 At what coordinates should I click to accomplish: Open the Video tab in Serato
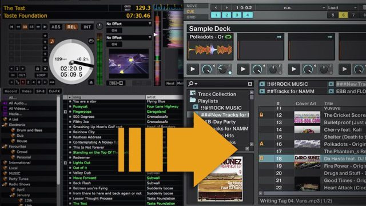[27, 91]
